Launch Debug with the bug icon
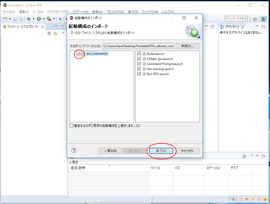Image resolution: width=270 pixels, height=204 pixels. pyautogui.click(x=29, y=19)
